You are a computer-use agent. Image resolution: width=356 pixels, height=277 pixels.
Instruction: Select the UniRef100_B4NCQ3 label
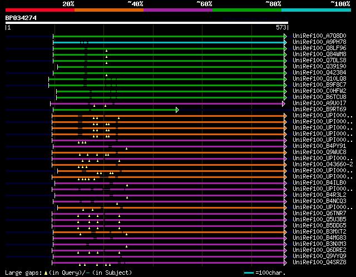pos(319,201)
